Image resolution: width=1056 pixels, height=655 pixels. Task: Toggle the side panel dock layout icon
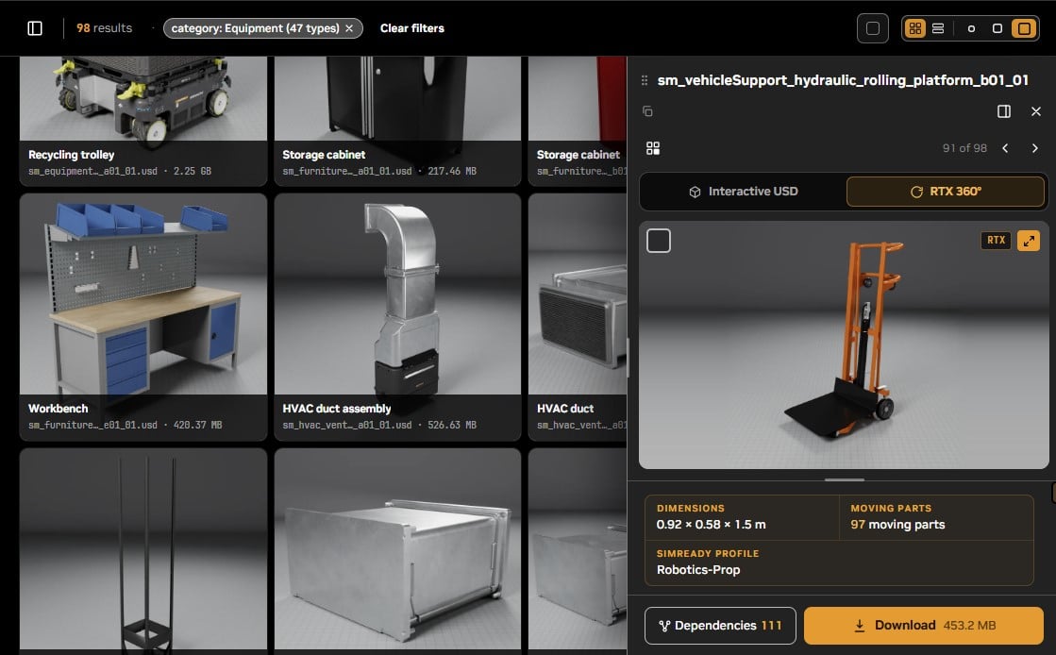(x=1003, y=111)
